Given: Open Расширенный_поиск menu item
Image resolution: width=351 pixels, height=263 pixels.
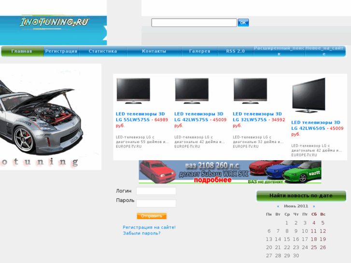Looking at the screenshot, I should point(279,51).
